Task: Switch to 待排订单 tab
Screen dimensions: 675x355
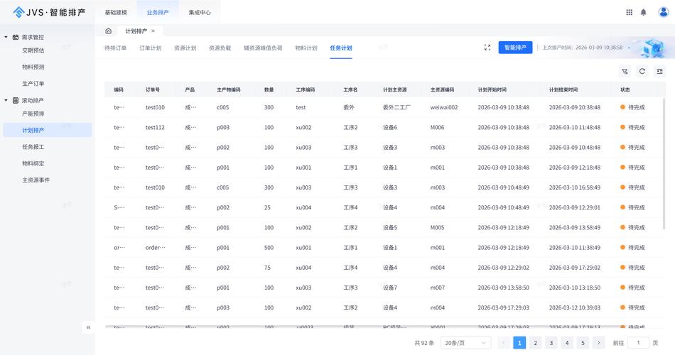Action: coord(115,48)
